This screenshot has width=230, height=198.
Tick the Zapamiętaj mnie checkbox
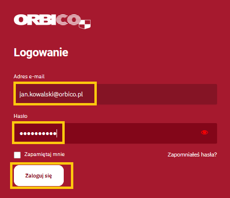pyautogui.click(x=17, y=155)
